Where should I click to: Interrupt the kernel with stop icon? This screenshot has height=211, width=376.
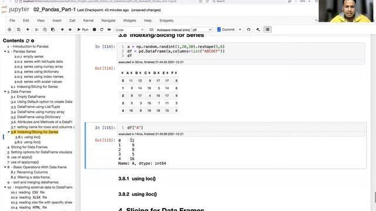pyautogui.click(x=95, y=30)
